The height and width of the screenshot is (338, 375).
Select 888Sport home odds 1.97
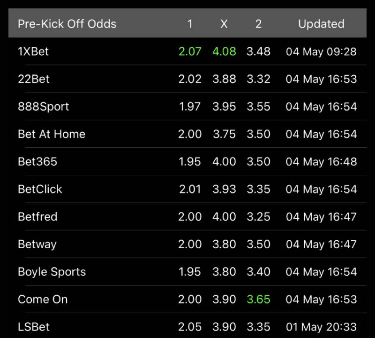190,107
